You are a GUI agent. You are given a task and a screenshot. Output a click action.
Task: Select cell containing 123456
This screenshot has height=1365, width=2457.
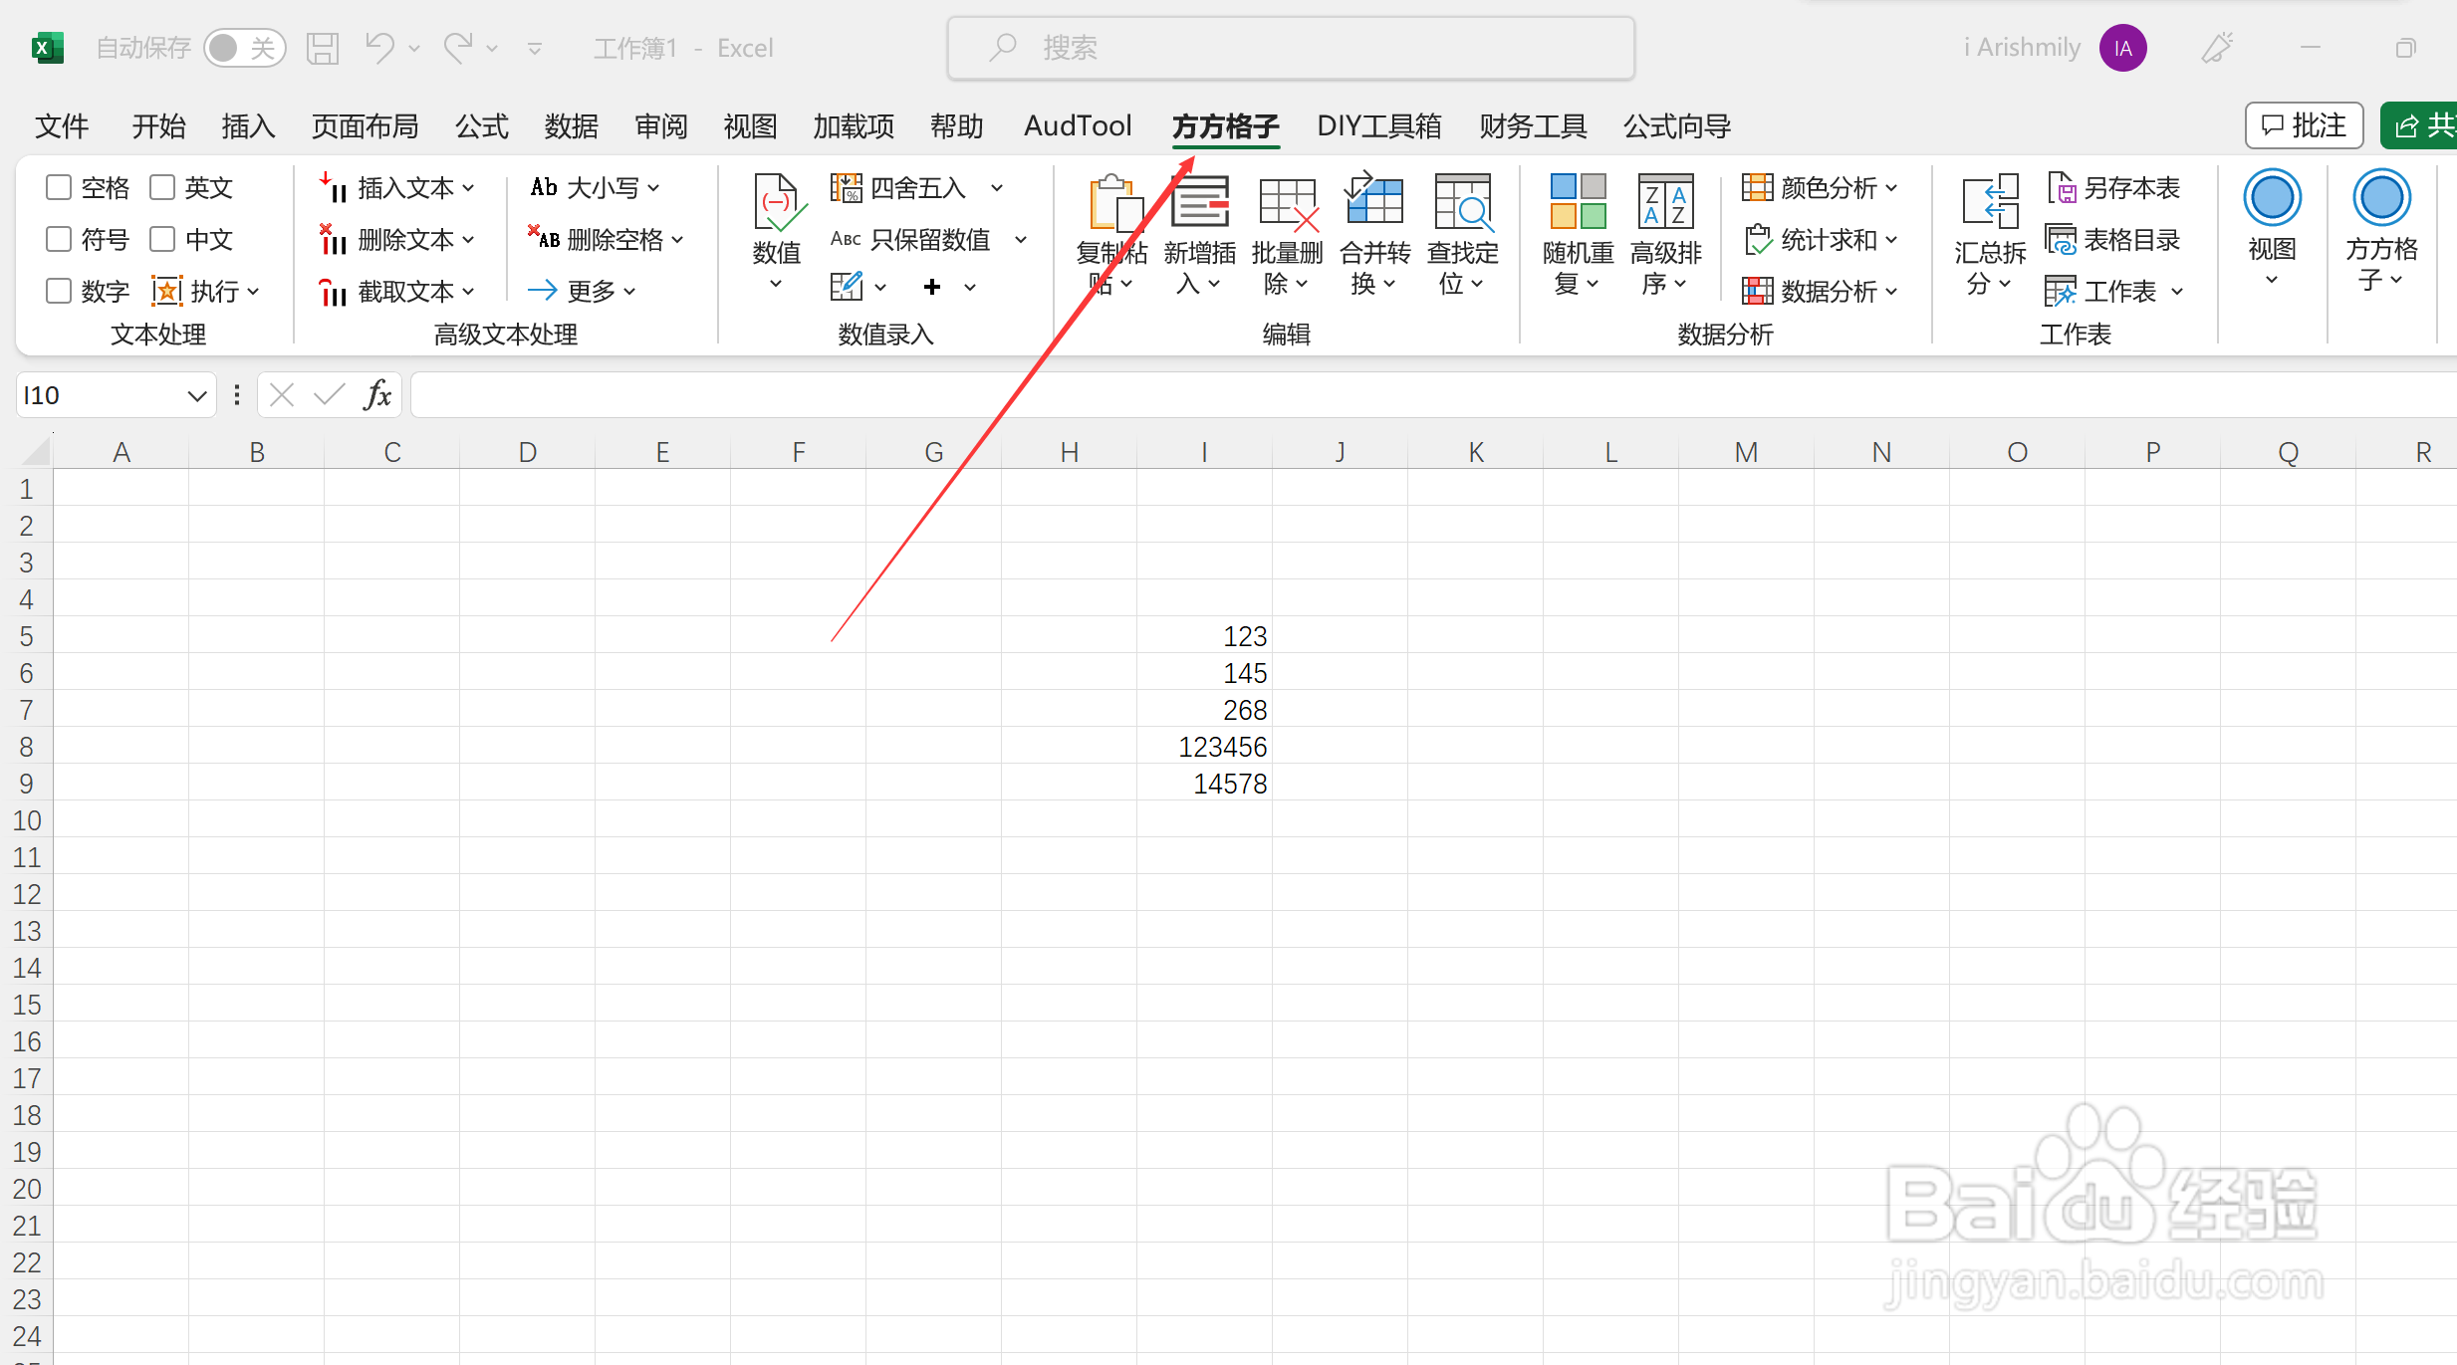click(x=1204, y=747)
